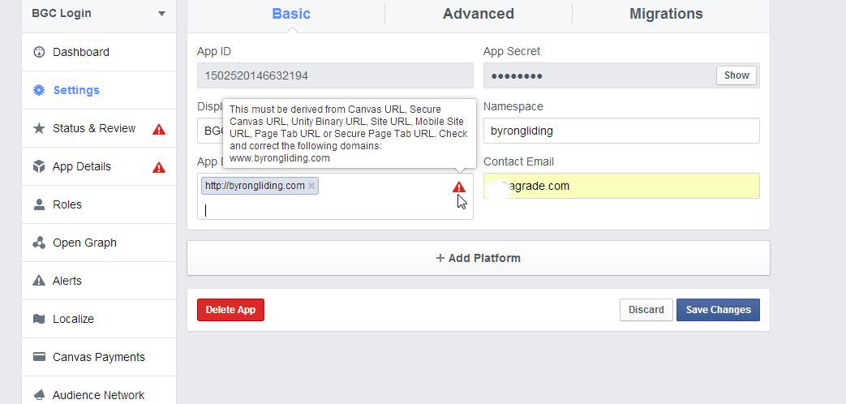Click the Open Graph nodes icon
Viewport: 846px width, 404px height.
39,243
